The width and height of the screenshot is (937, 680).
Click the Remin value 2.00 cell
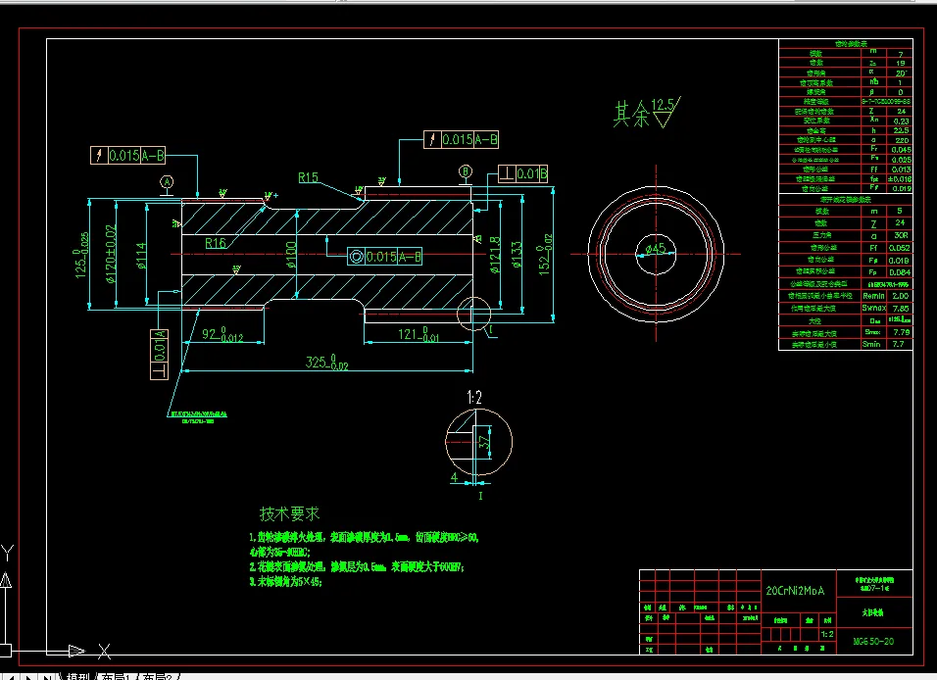pos(900,296)
